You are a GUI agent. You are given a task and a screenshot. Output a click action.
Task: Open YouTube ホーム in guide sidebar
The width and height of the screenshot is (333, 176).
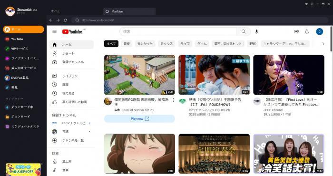tap(71, 45)
